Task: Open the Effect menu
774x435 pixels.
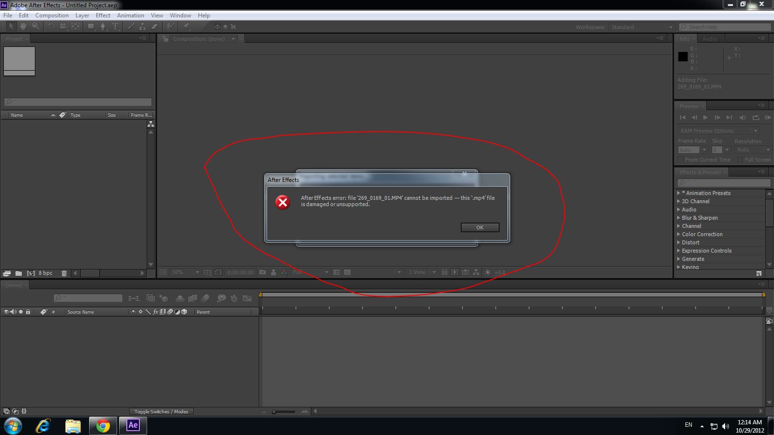Action: pos(103,15)
